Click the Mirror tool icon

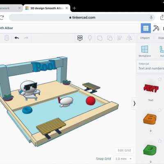tap(129, 38)
